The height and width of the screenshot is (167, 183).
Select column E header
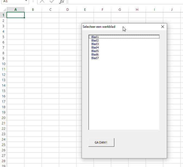click(85, 10)
